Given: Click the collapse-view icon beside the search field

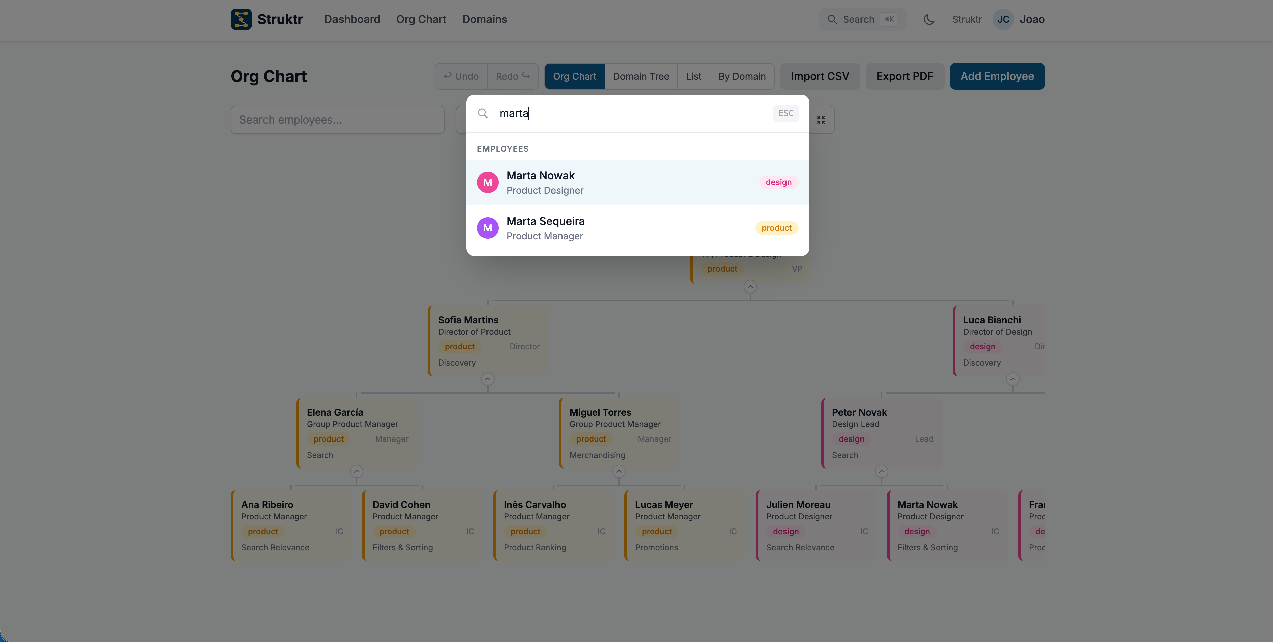Looking at the screenshot, I should pyautogui.click(x=821, y=119).
